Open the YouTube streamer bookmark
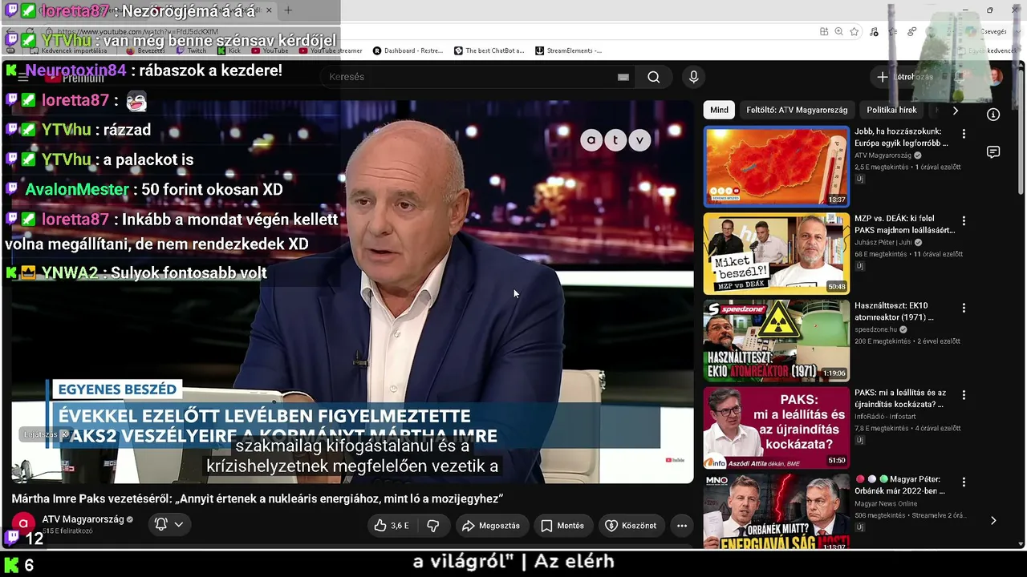Image resolution: width=1027 pixels, height=577 pixels. (x=330, y=50)
